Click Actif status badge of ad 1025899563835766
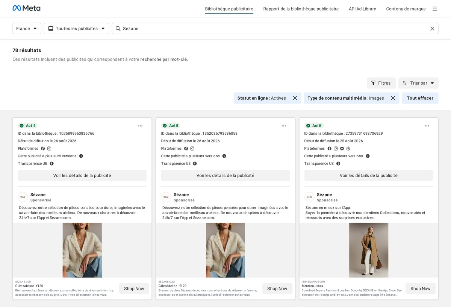Screen dimensions: 451x307 (27, 126)
